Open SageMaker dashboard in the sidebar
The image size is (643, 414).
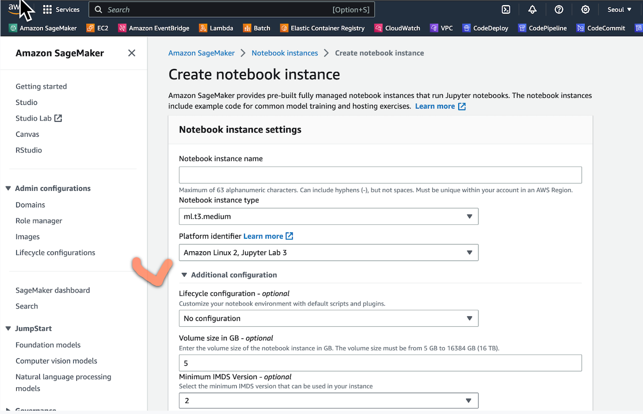pyautogui.click(x=53, y=290)
